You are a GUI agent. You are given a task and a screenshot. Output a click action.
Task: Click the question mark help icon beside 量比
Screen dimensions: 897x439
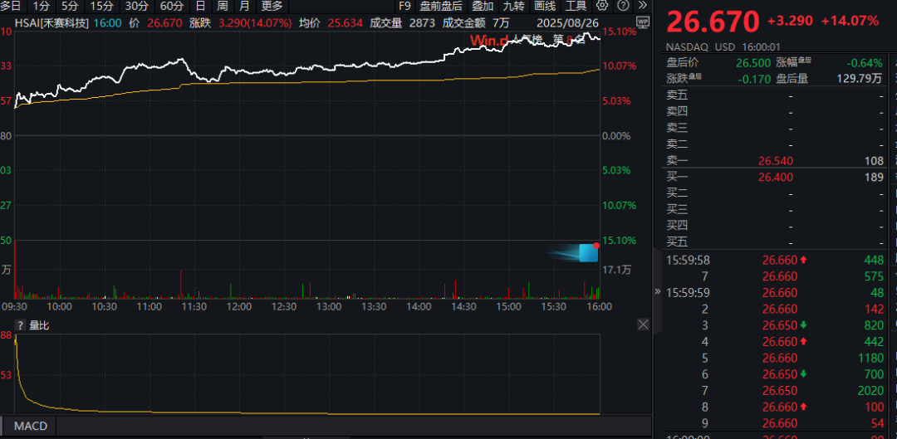[x=21, y=325]
